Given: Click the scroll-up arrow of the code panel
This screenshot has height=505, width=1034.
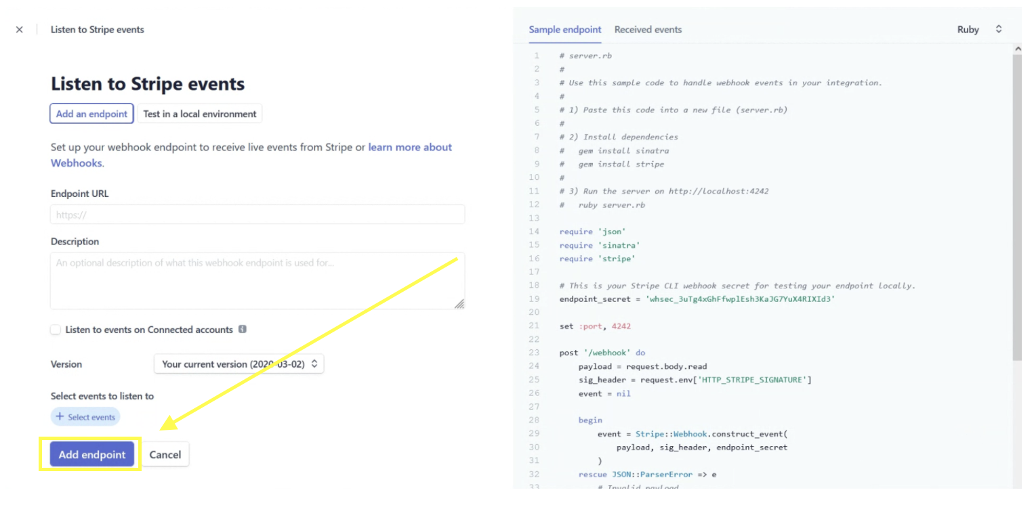Looking at the screenshot, I should (x=1017, y=49).
